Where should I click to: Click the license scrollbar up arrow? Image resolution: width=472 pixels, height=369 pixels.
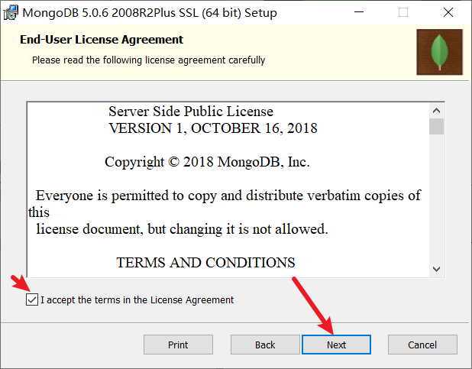pos(436,111)
